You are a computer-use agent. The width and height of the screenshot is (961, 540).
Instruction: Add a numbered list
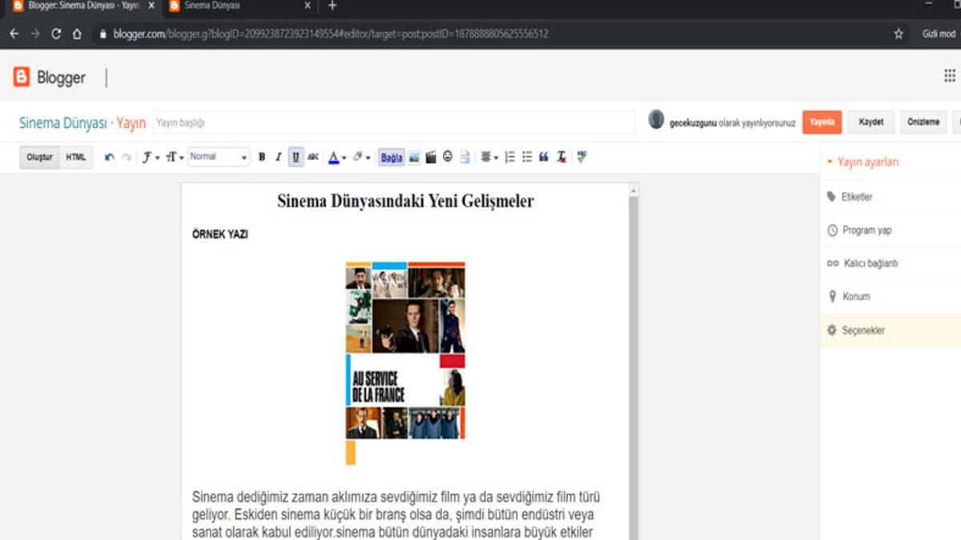[x=509, y=157]
